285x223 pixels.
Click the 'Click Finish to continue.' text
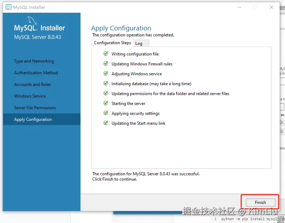[114, 179]
